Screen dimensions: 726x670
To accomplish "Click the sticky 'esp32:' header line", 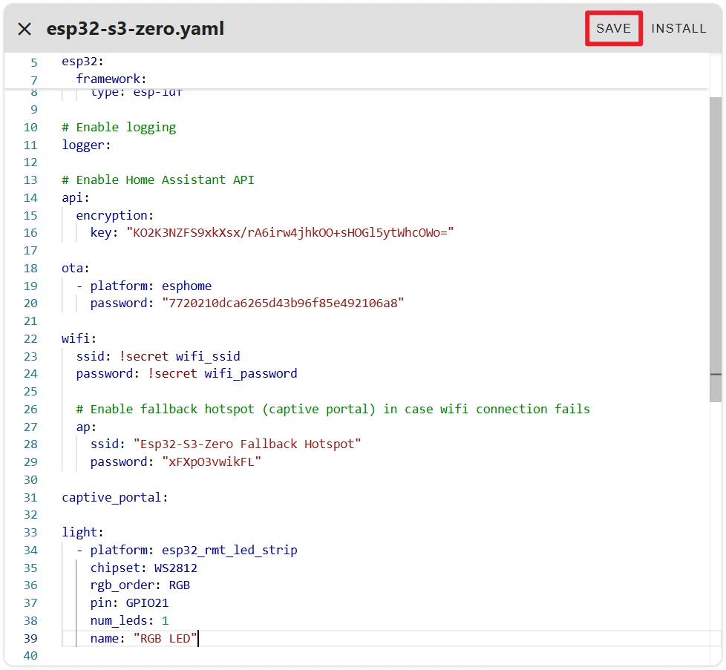I will click(x=83, y=61).
